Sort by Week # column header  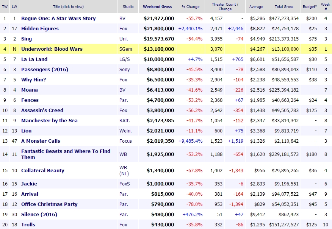(326, 6)
